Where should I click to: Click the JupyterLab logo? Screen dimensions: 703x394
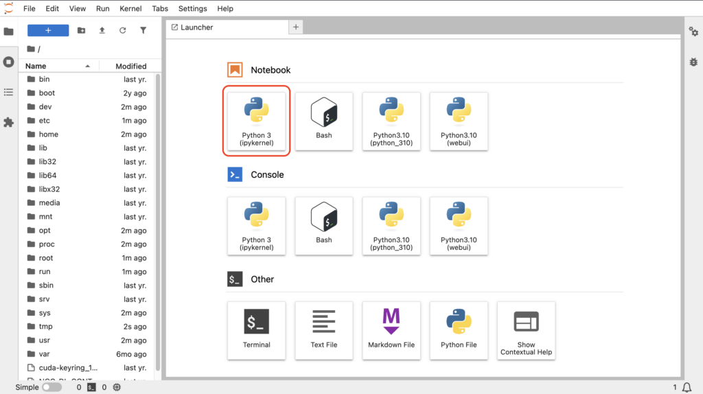tap(8, 8)
